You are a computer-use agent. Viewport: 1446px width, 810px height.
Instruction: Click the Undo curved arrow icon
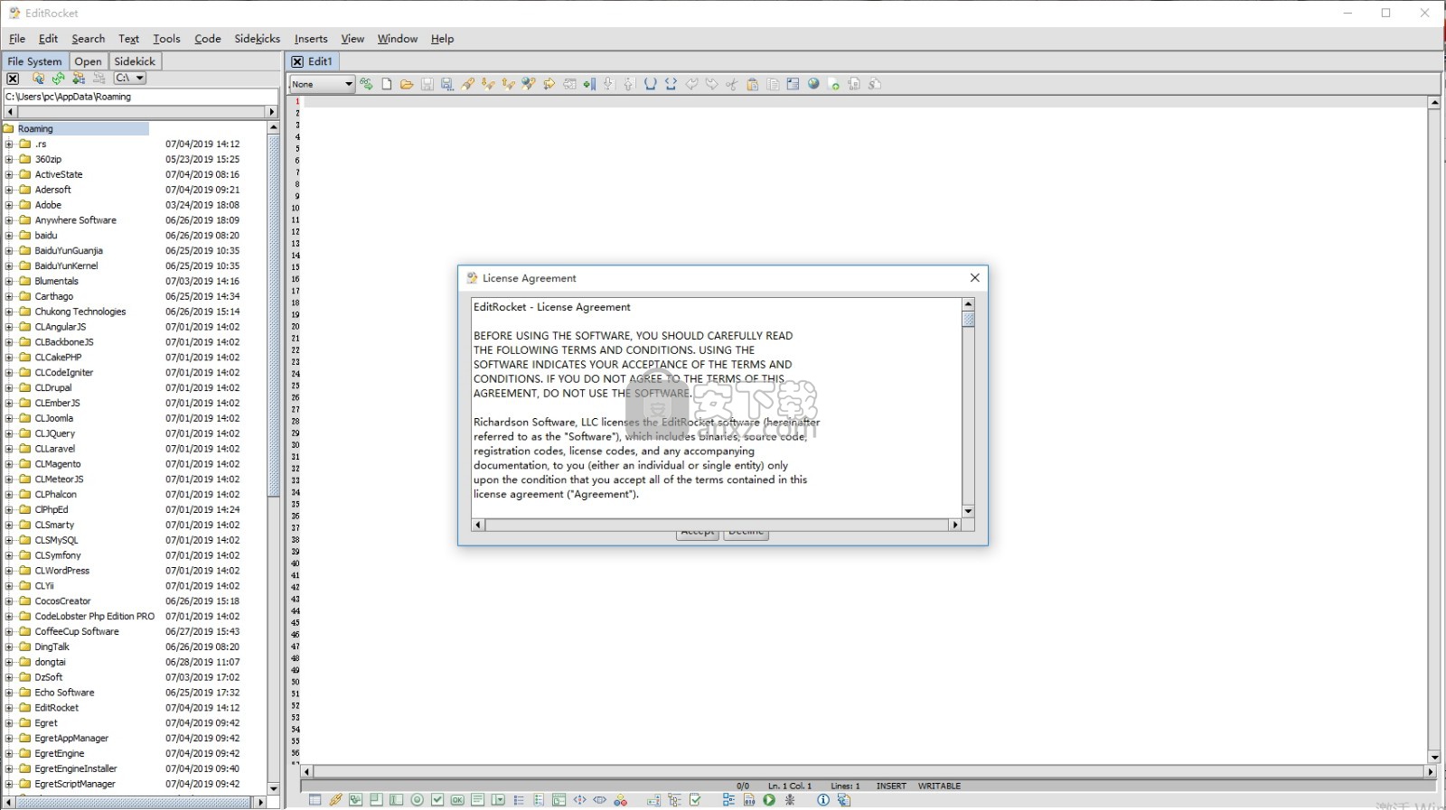(691, 84)
